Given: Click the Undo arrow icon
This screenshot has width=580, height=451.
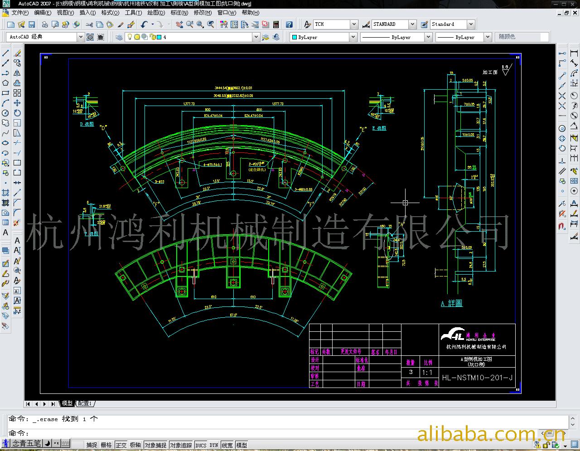Looking at the screenshot, I should point(144,24).
